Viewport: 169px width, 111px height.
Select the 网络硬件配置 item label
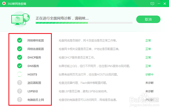tap(35, 40)
